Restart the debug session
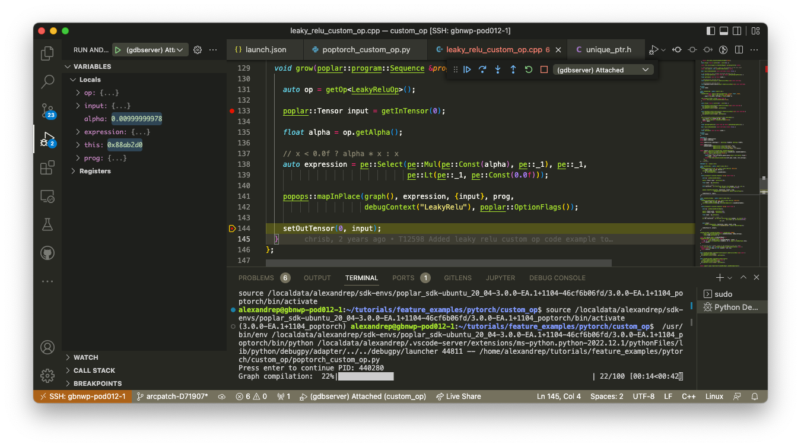Screen dimensions: 801x447 (529, 69)
